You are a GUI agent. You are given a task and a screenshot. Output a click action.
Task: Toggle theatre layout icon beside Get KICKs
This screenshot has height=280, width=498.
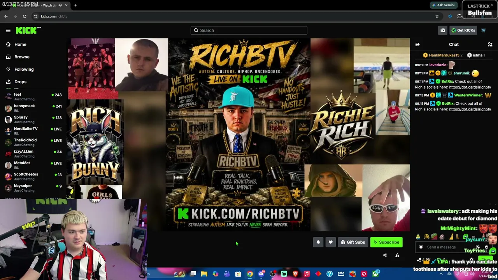pos(443,30)
